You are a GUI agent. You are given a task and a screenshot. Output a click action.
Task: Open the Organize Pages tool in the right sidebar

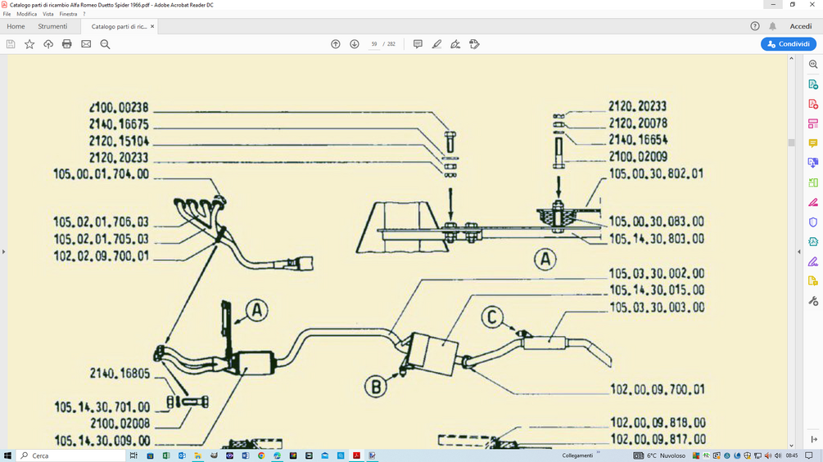813,123
